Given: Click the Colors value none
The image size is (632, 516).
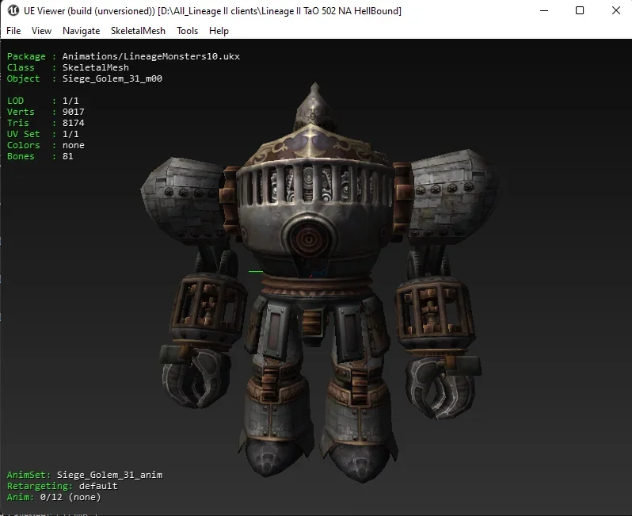Looking at the screenshot, I should click(74, 145).
